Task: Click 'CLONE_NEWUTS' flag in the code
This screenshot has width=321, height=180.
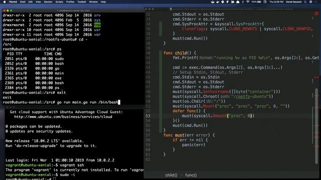Action: (243, 29)
